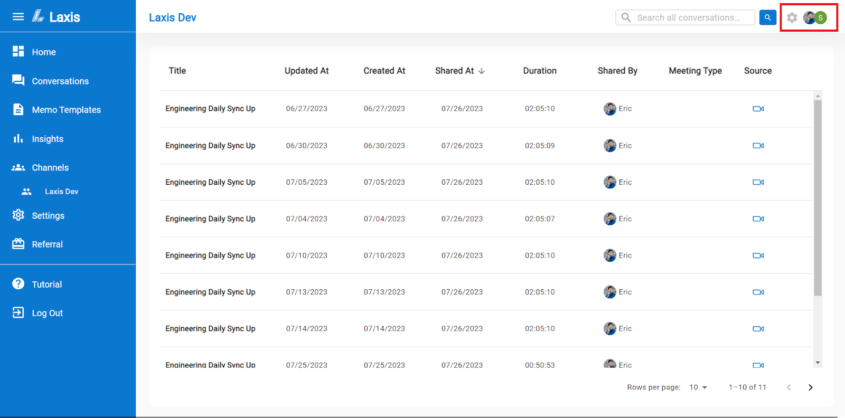Toggle the Shared At sort arrow

pos(482,71)
